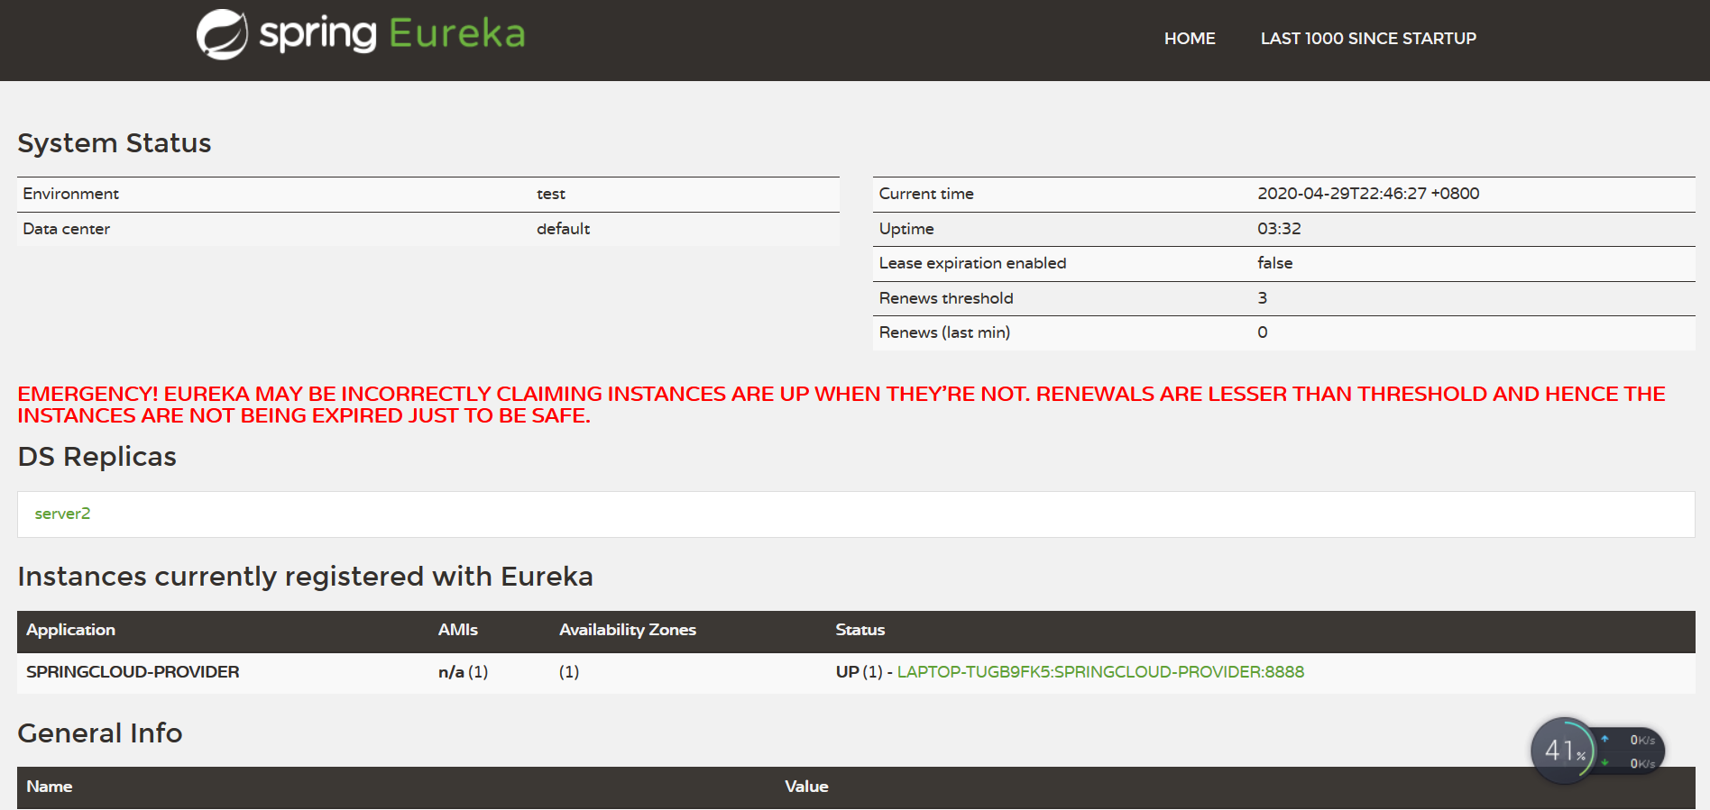Click the Application column header

point(70,630)
